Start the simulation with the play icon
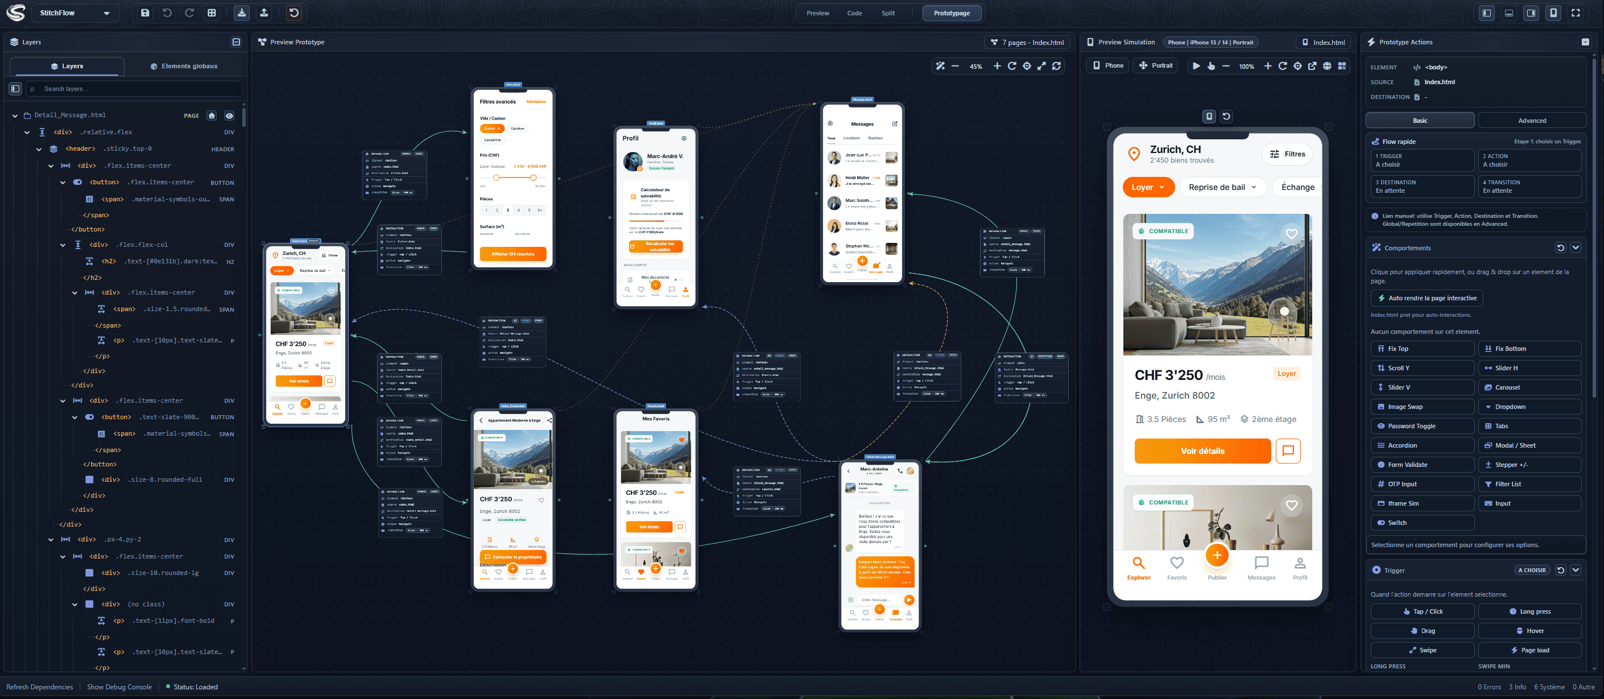 point(1196,66)
